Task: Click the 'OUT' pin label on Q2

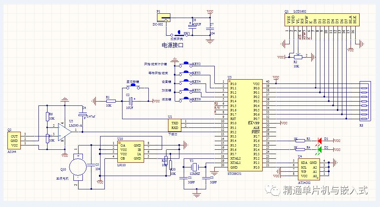Action: (x=14, y=136)
